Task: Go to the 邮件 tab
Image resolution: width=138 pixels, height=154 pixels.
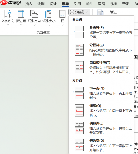Action: (x=89, y=4)
